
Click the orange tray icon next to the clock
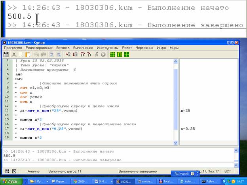pyautogui.click(x=233, y=181)
